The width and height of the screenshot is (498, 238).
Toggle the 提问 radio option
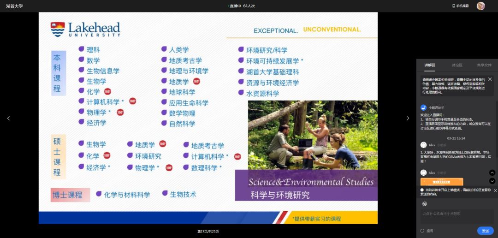[x=422, y=231]
